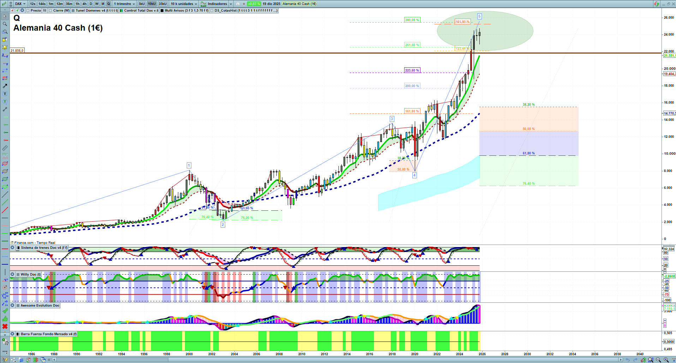Click the red X delete icon
This screenshot has height=363, width=676.
click(5, 326)
